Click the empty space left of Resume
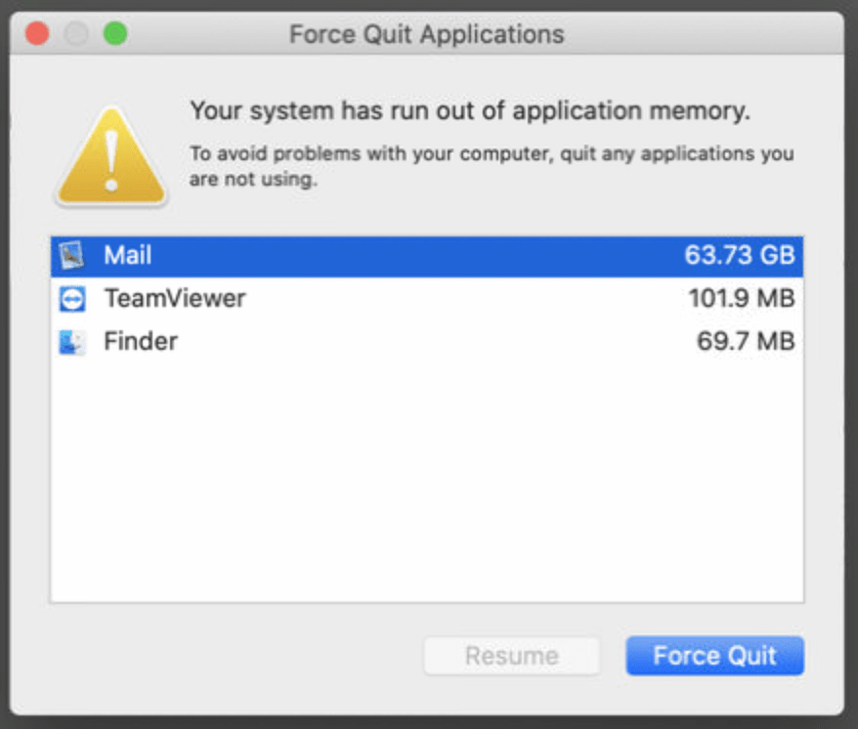Viewport: 858px width, 729px height. [x=235, y=656]
